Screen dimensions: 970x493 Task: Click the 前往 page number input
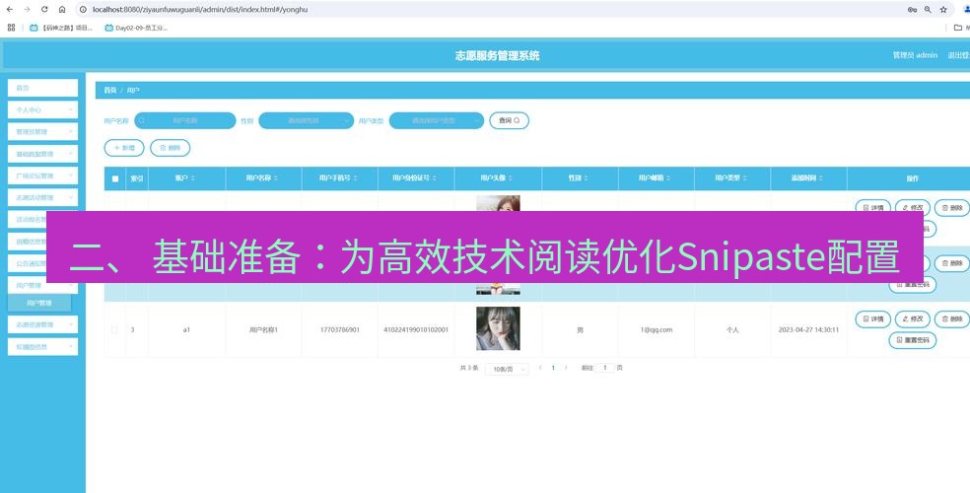pyautogui.click(x=605, y=368)
